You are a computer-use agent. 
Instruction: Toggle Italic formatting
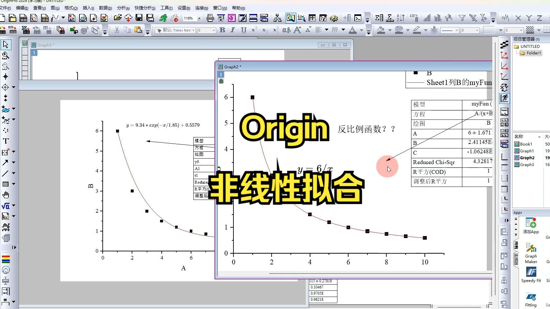(232, 30)
